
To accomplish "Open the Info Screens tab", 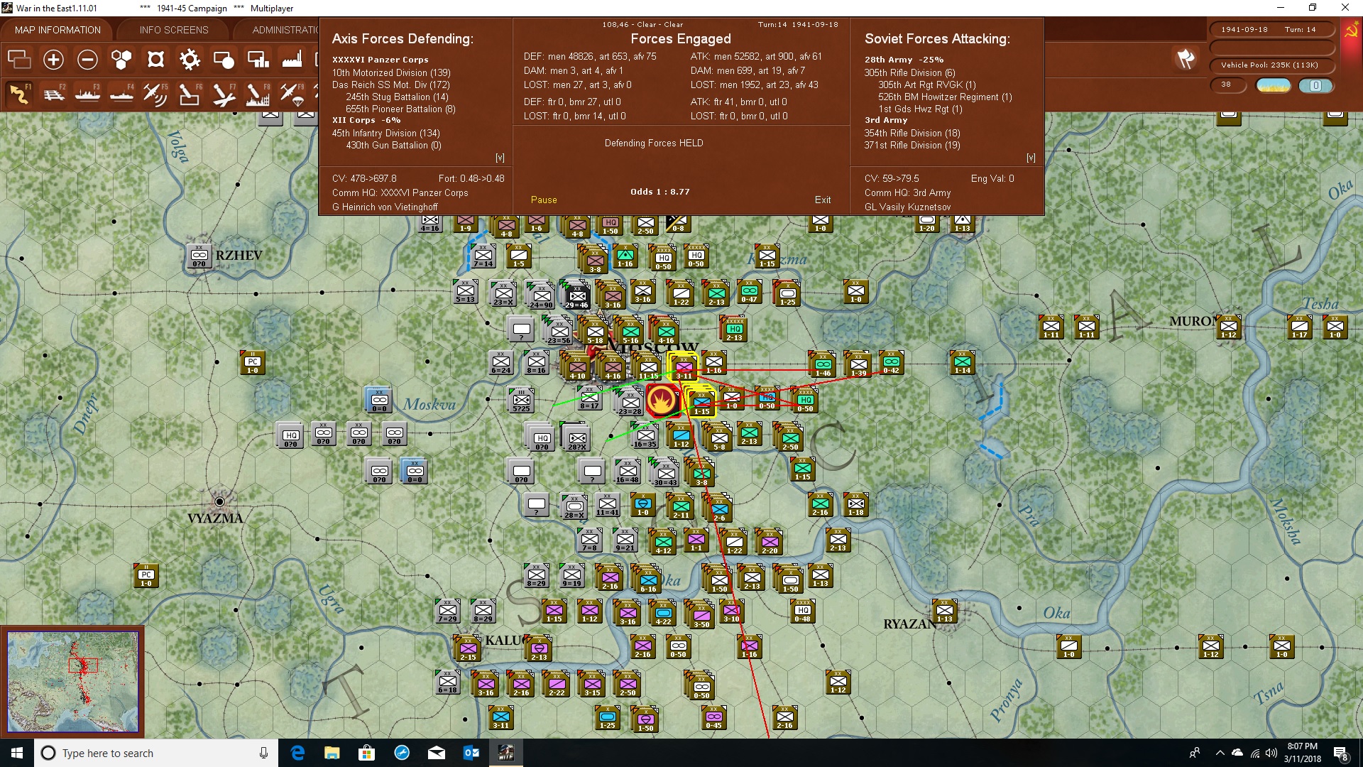I will coord(174,30).
